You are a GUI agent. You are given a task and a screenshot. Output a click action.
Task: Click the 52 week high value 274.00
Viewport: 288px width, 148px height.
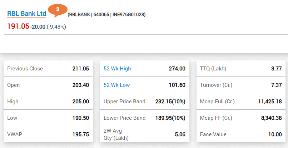[x=177, y=69]
